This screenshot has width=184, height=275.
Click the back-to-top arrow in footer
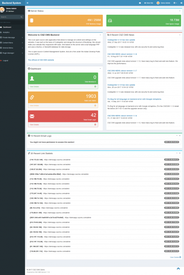click(178, 269)
